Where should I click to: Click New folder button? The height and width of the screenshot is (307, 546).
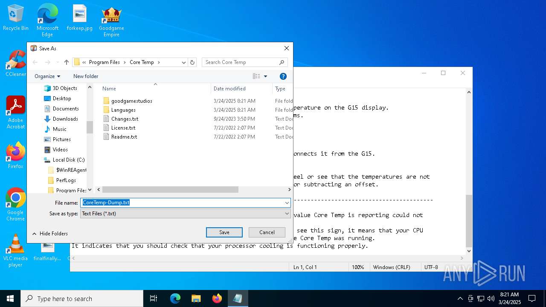point(86,76)
